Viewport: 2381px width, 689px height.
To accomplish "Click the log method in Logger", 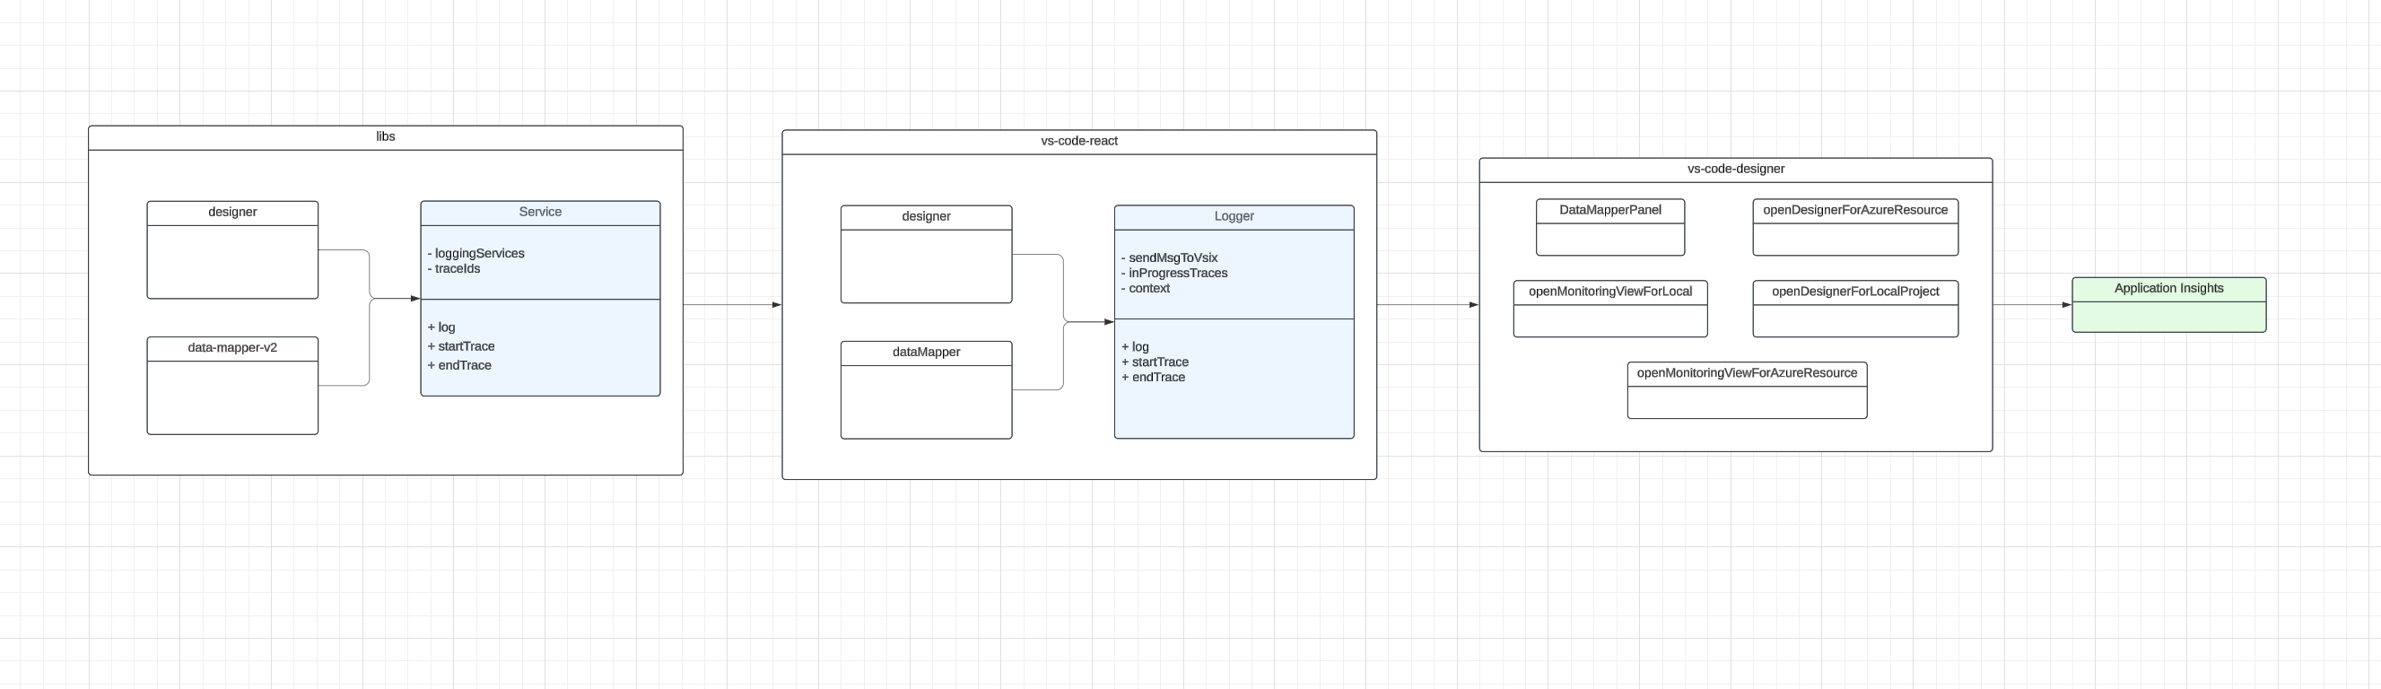I will pos(1135,347).
